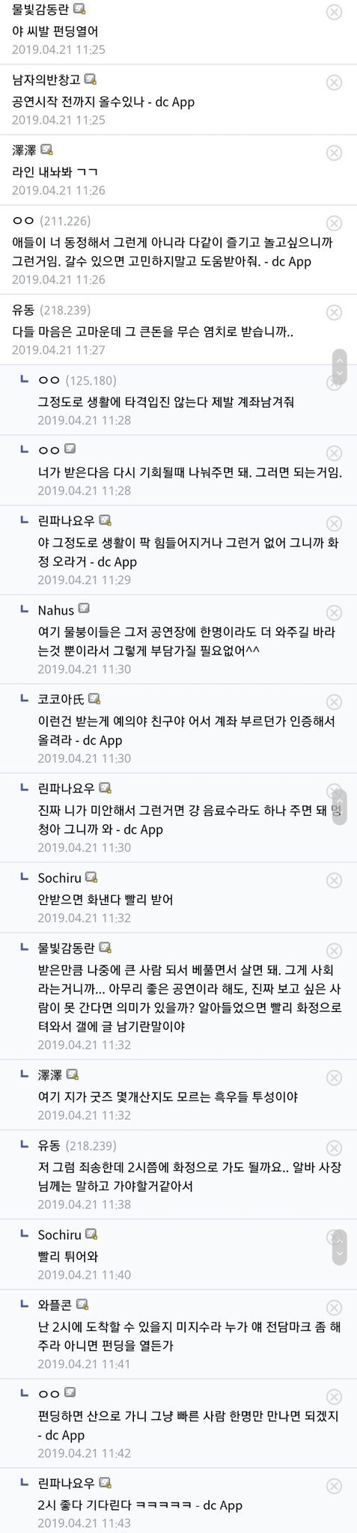Delete comment by 澤澤 '라인 내놔봐'

click(335, 153)
